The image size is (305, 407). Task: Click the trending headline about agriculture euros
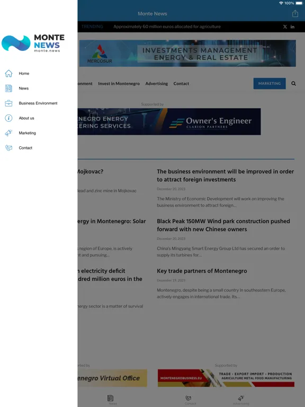(167, 26)
